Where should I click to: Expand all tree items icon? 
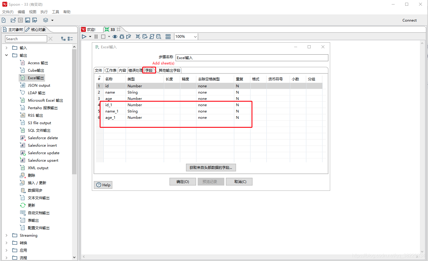pyautogui.click(x=63, y=39)
